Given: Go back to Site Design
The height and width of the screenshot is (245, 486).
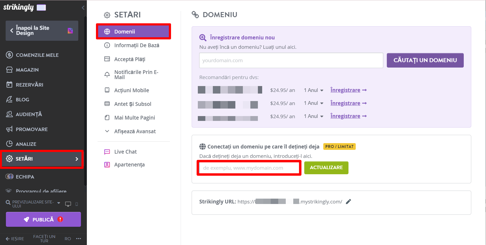Looking at the screenshot, I should (42, 31).
